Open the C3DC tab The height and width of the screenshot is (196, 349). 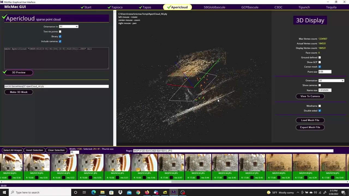(x=278, y=7)
